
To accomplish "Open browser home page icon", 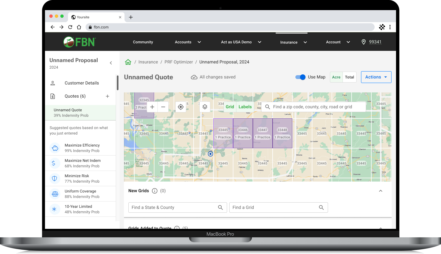I will (x=79, y=27).
